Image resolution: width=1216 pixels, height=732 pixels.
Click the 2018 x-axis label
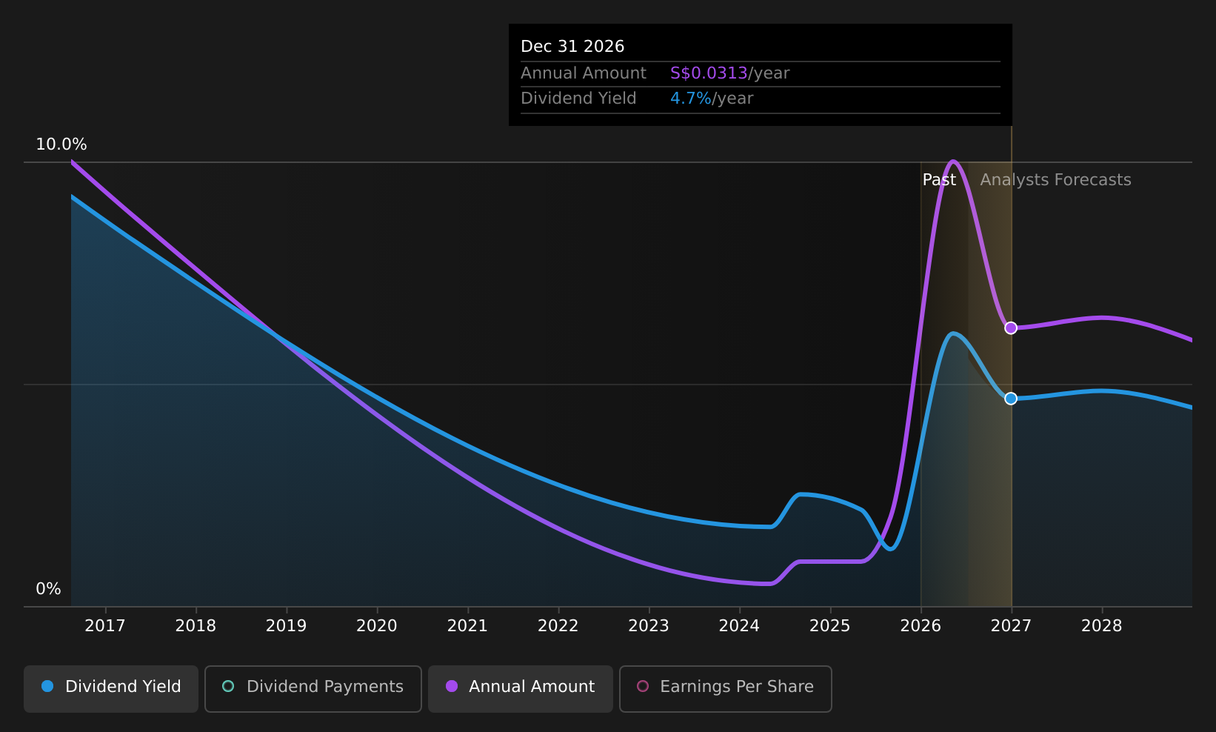pos(196,626)
